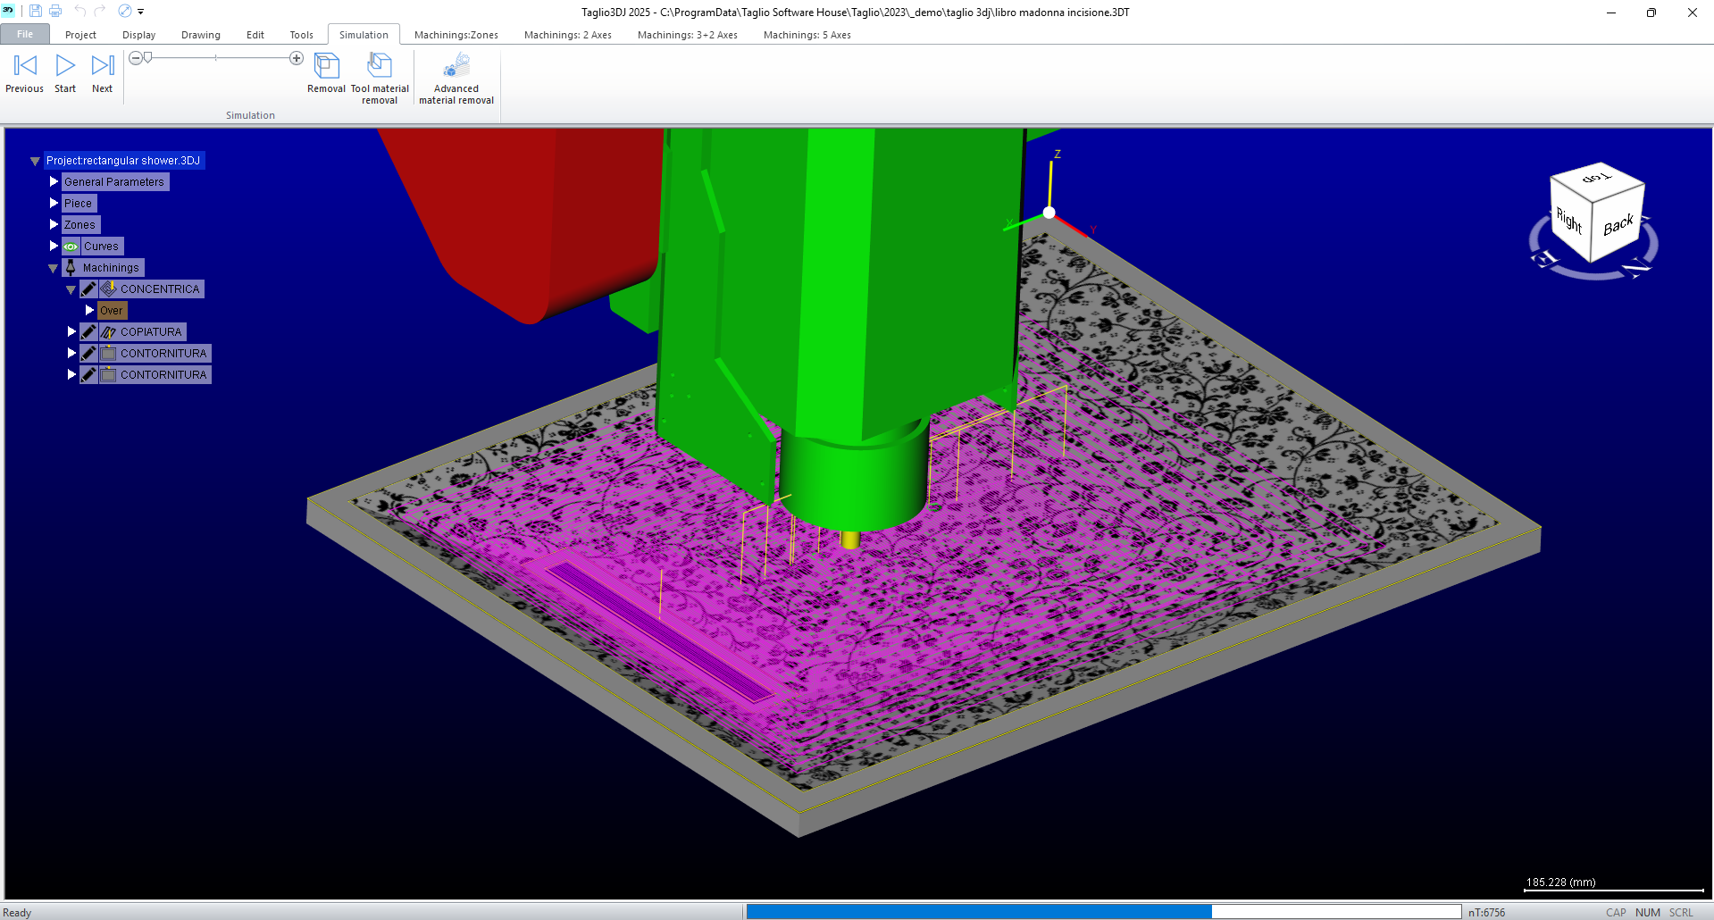The image size is (1714, 920).
Task: Click the Print icon in quick access
Action: (55, 12)
